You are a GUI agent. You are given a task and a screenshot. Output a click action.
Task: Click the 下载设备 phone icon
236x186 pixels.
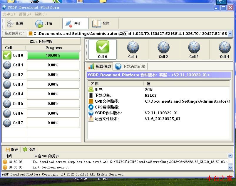91,95
